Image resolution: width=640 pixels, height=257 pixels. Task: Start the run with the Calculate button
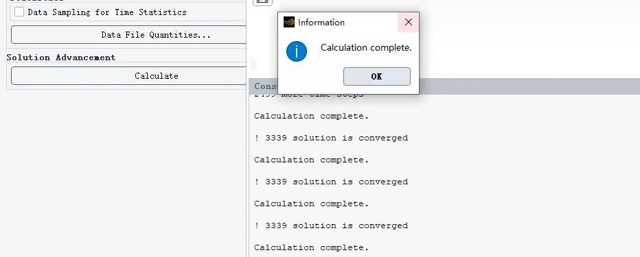pos(128,76)
